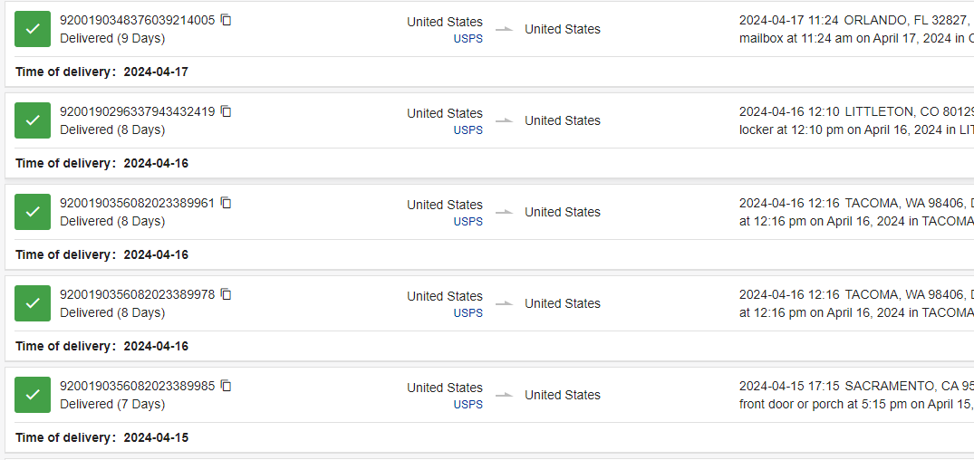Click green delivered checkmark for Littleton package

(33, 120)
